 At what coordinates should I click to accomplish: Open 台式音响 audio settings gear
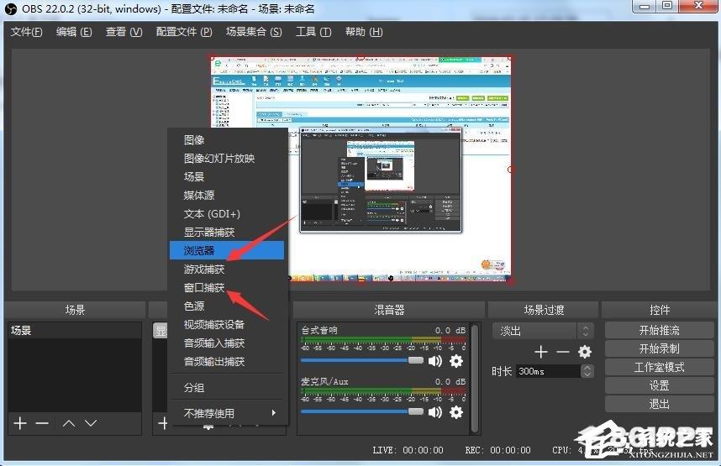(x=456, y=361)
